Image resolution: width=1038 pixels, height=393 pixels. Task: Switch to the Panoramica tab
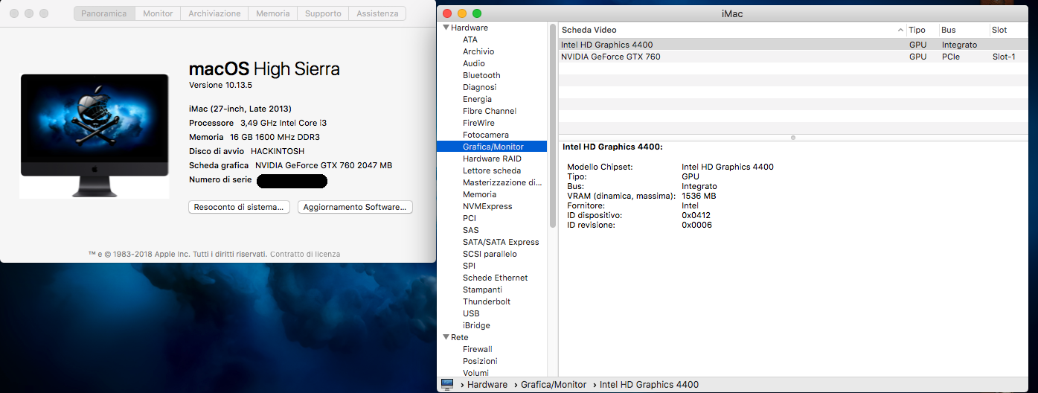tap(104, 13)
